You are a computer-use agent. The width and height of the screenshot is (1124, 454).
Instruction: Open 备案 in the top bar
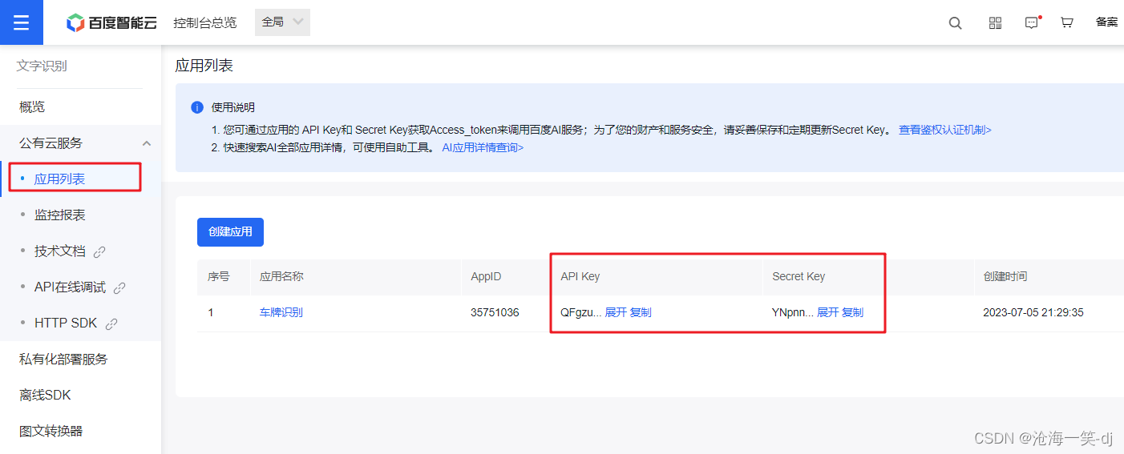click(x=1106, y=22)
